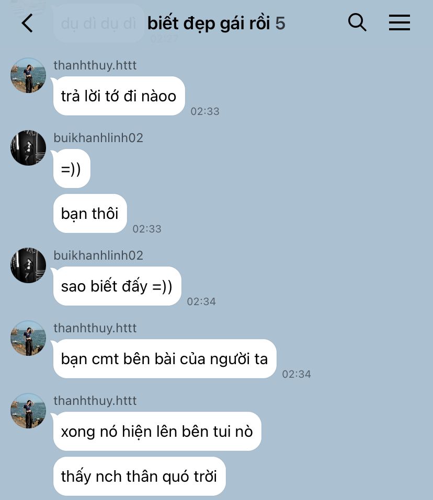The width and height of the screenshot is (433, 500).
Task: Select the "=))" message bubble
Action: (x=72, y=169)
